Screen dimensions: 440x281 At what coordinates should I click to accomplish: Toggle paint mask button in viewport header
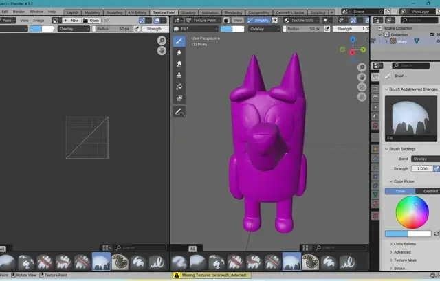(x=226, y=21)
